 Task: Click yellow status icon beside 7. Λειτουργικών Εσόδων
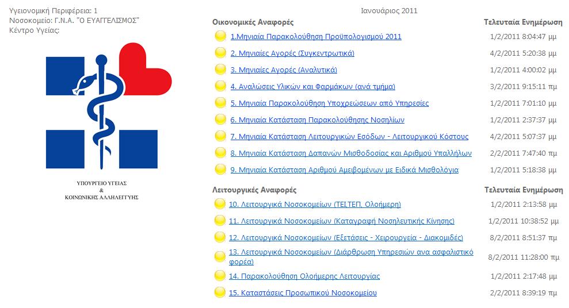(x=220, y=136)
